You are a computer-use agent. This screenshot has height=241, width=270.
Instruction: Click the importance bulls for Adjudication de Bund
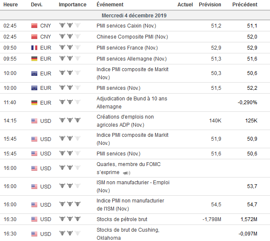coord(70,102)
